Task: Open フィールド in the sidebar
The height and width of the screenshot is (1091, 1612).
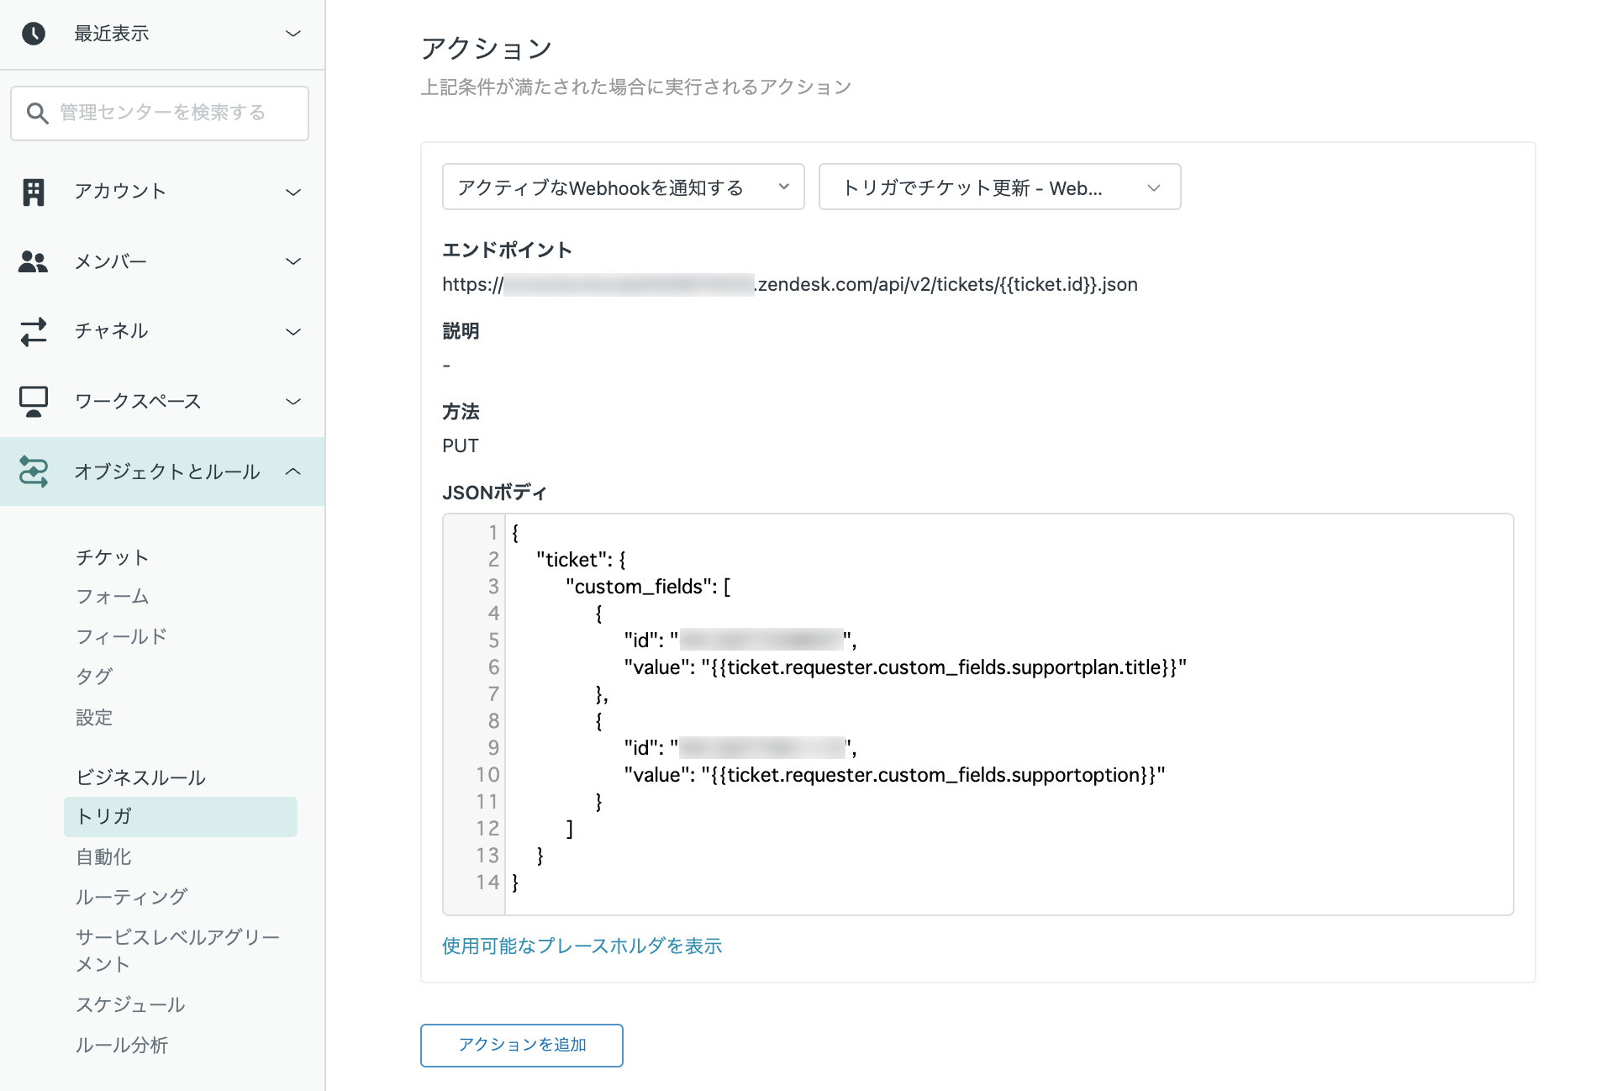Action: [x=121, y=636]
